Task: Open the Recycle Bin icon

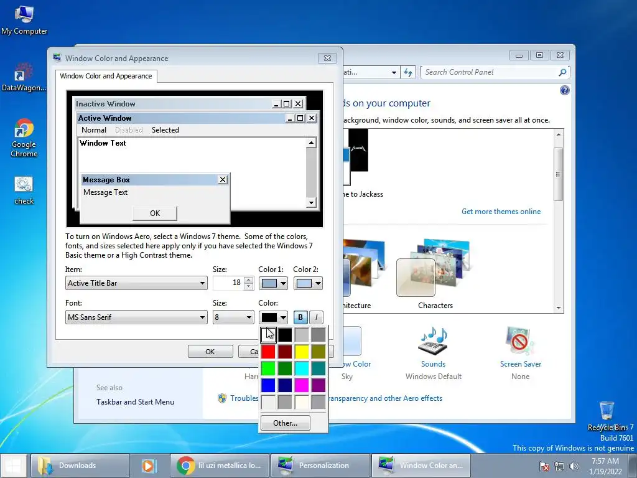Action: pos(607,415)
